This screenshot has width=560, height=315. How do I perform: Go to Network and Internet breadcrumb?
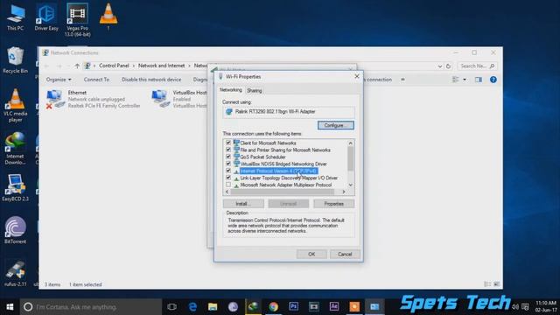pyautogui.click(x=161, y=66)
